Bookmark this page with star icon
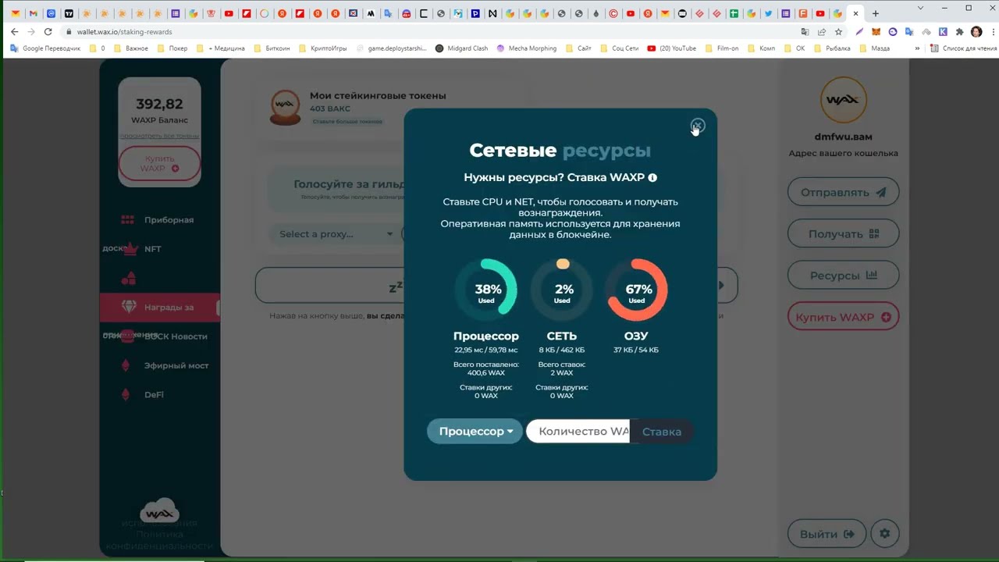 coord(838,32)
